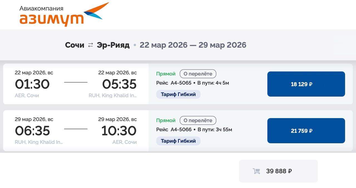
Task: Click flight number A4-5066 text
Action: point(181,129)
